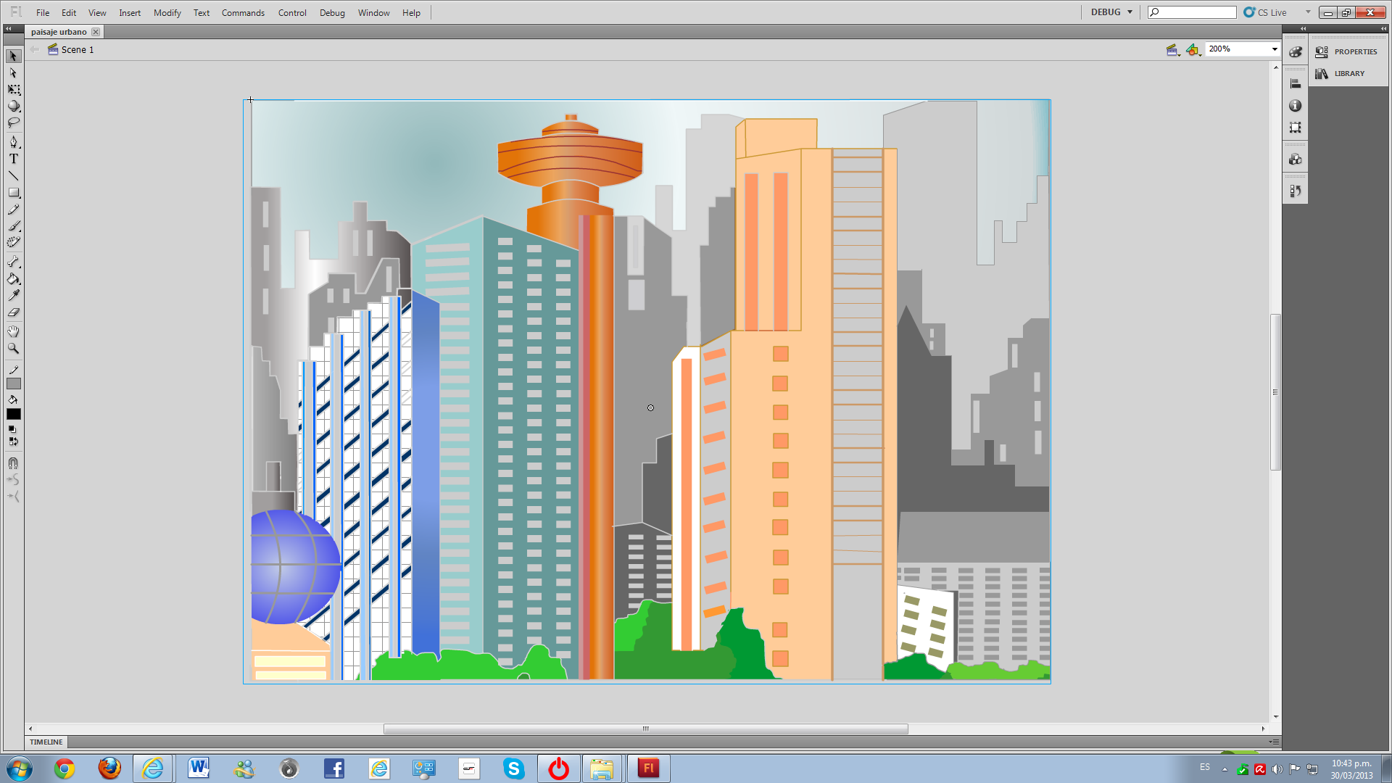The image size is (1392, 783).
Task: Select the Subselection tool
Action: [x=13, y=72]
